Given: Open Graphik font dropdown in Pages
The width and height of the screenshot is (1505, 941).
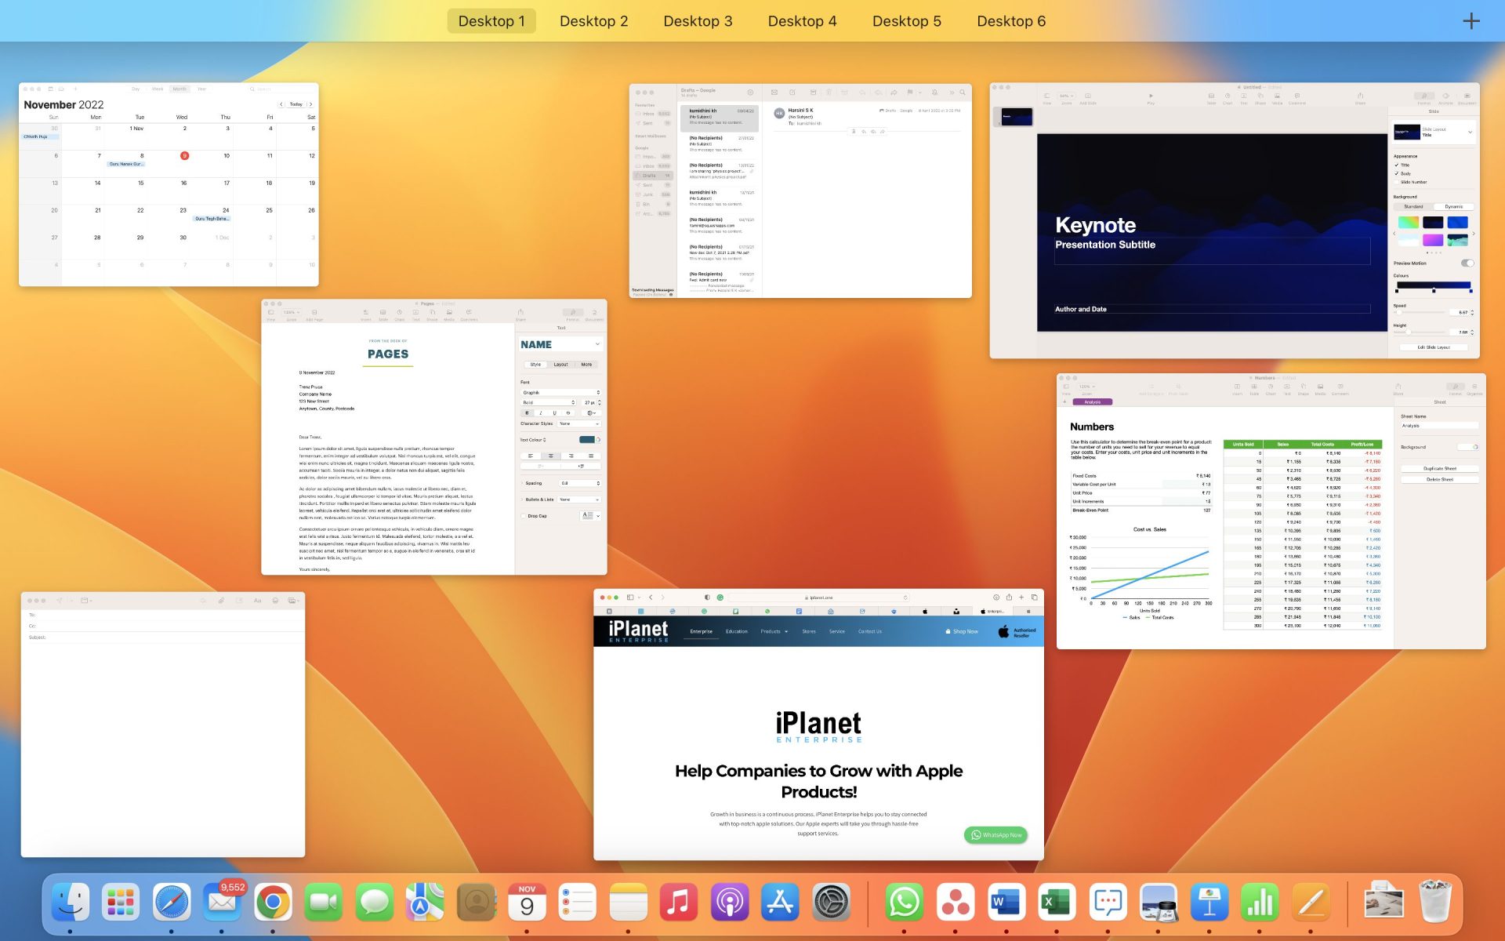Looking at the screenshot, I should 560,392.
